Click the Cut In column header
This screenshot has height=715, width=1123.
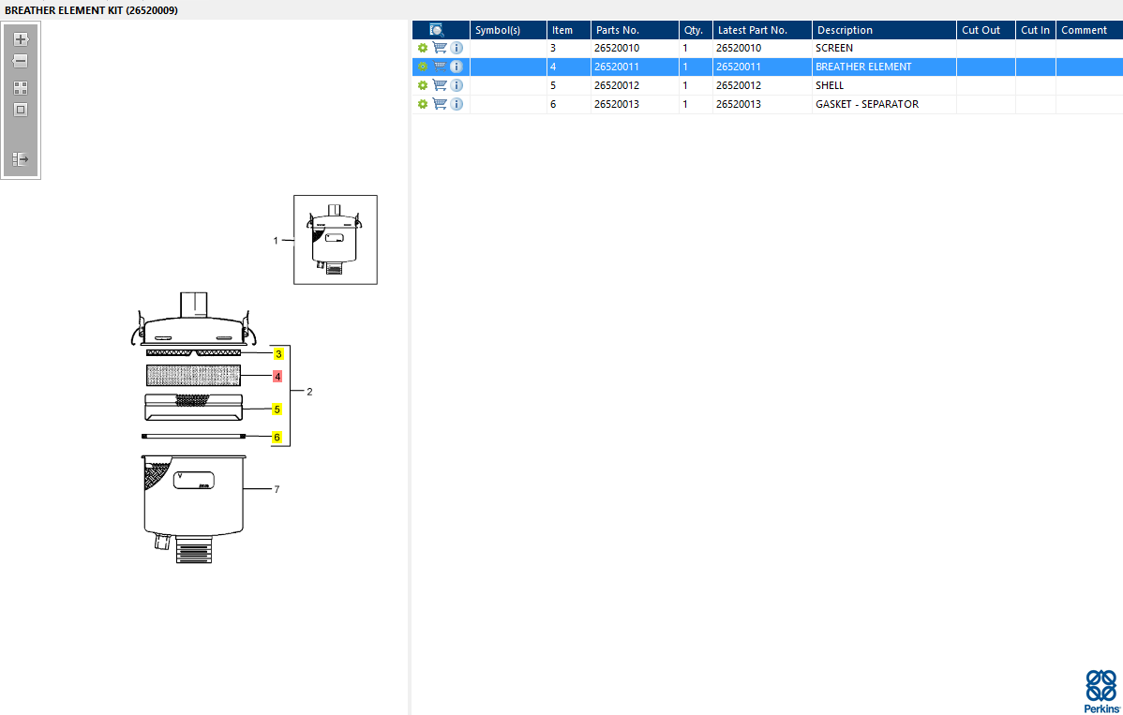(1036, 30)
